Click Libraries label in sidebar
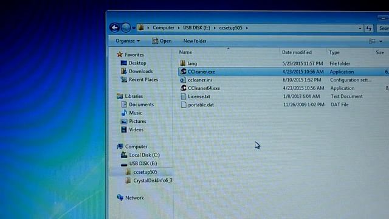The width and height of the screenshot is (389, 219). [x=134, y=96]
